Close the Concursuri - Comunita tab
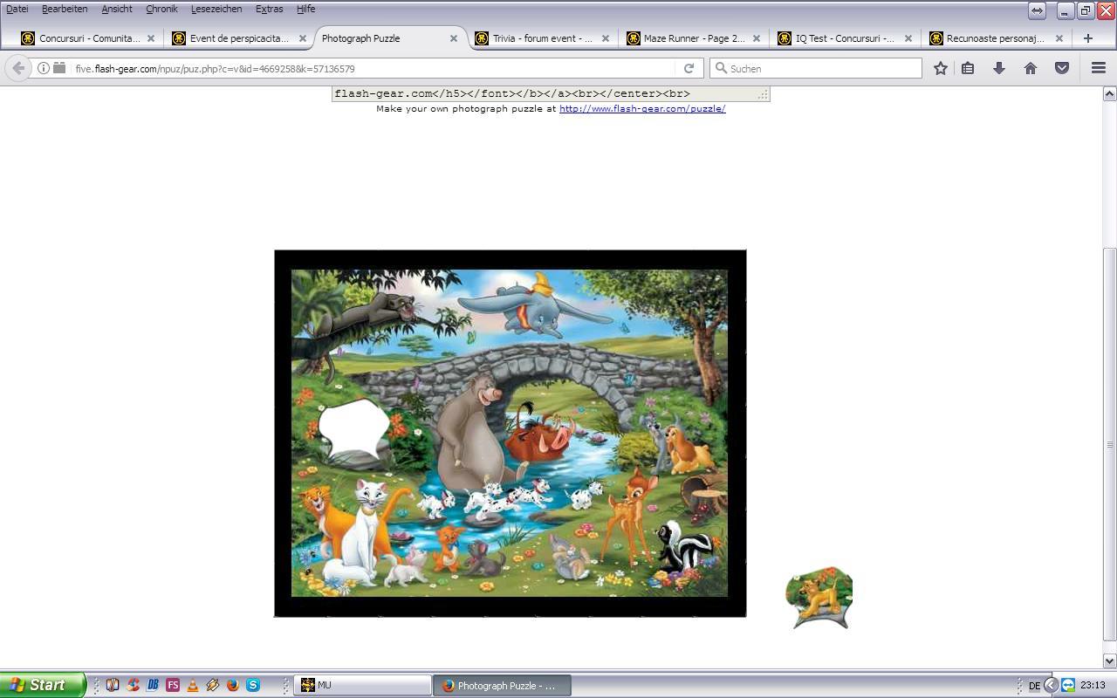Image resolution: width=1117 pixels, height=698 pixels. click(x=151, y=38)
